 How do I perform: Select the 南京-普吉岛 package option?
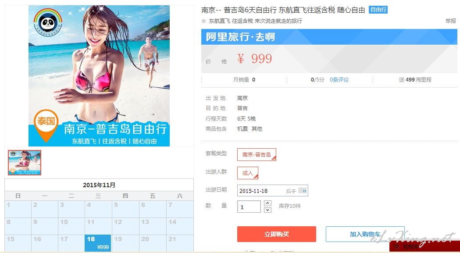pos(257,155)
